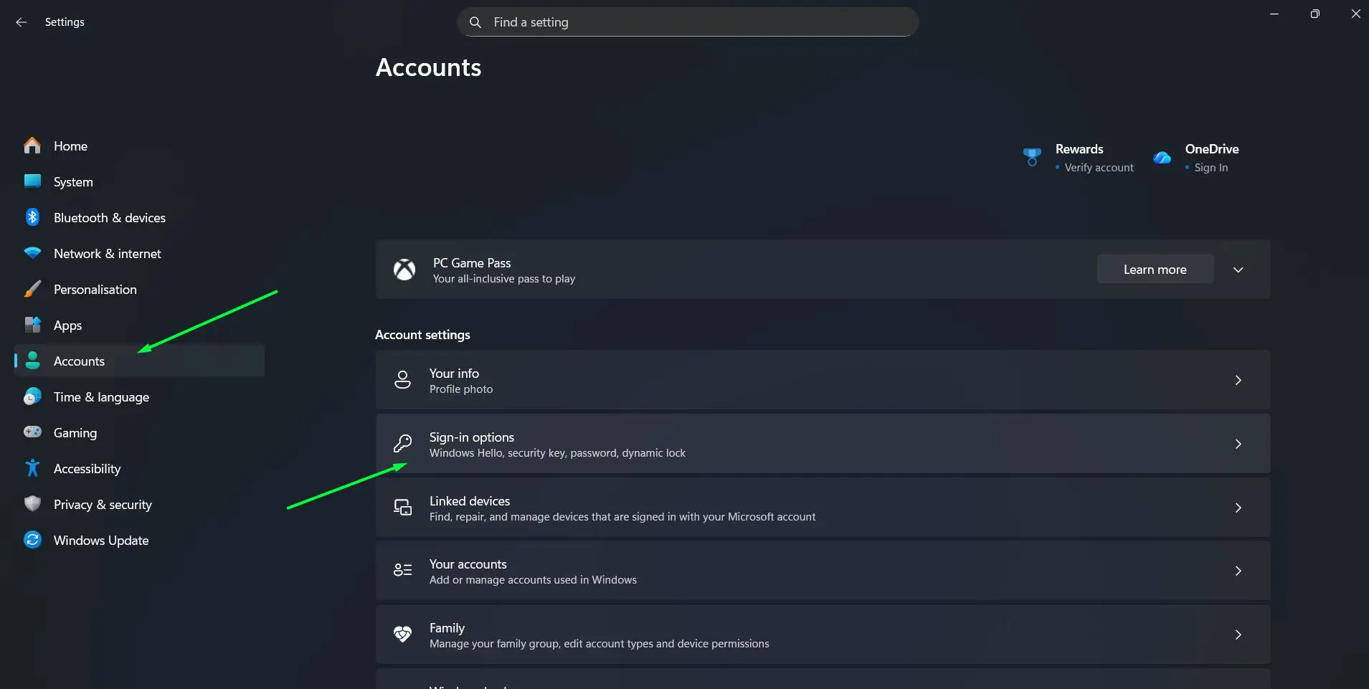Click the Learn more button
This screenshot has width=1369, height=689.
(1155, 269)
